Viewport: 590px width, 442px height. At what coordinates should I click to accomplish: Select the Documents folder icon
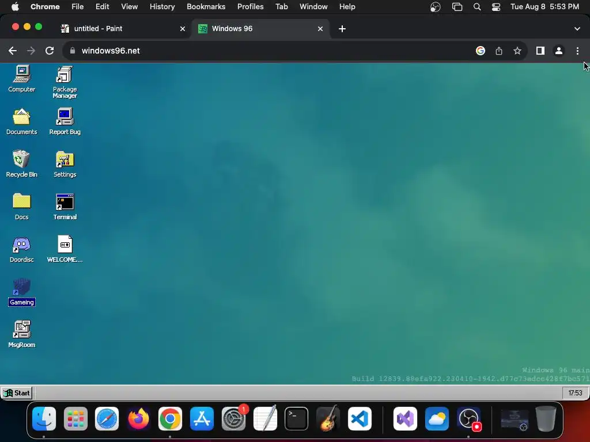(22, 121)
